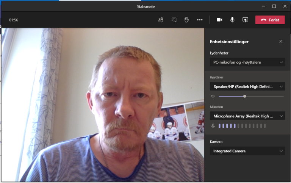This screenshot has height=183, width=291.
Task: Turn off the camera
Action: tap(219, 20)
